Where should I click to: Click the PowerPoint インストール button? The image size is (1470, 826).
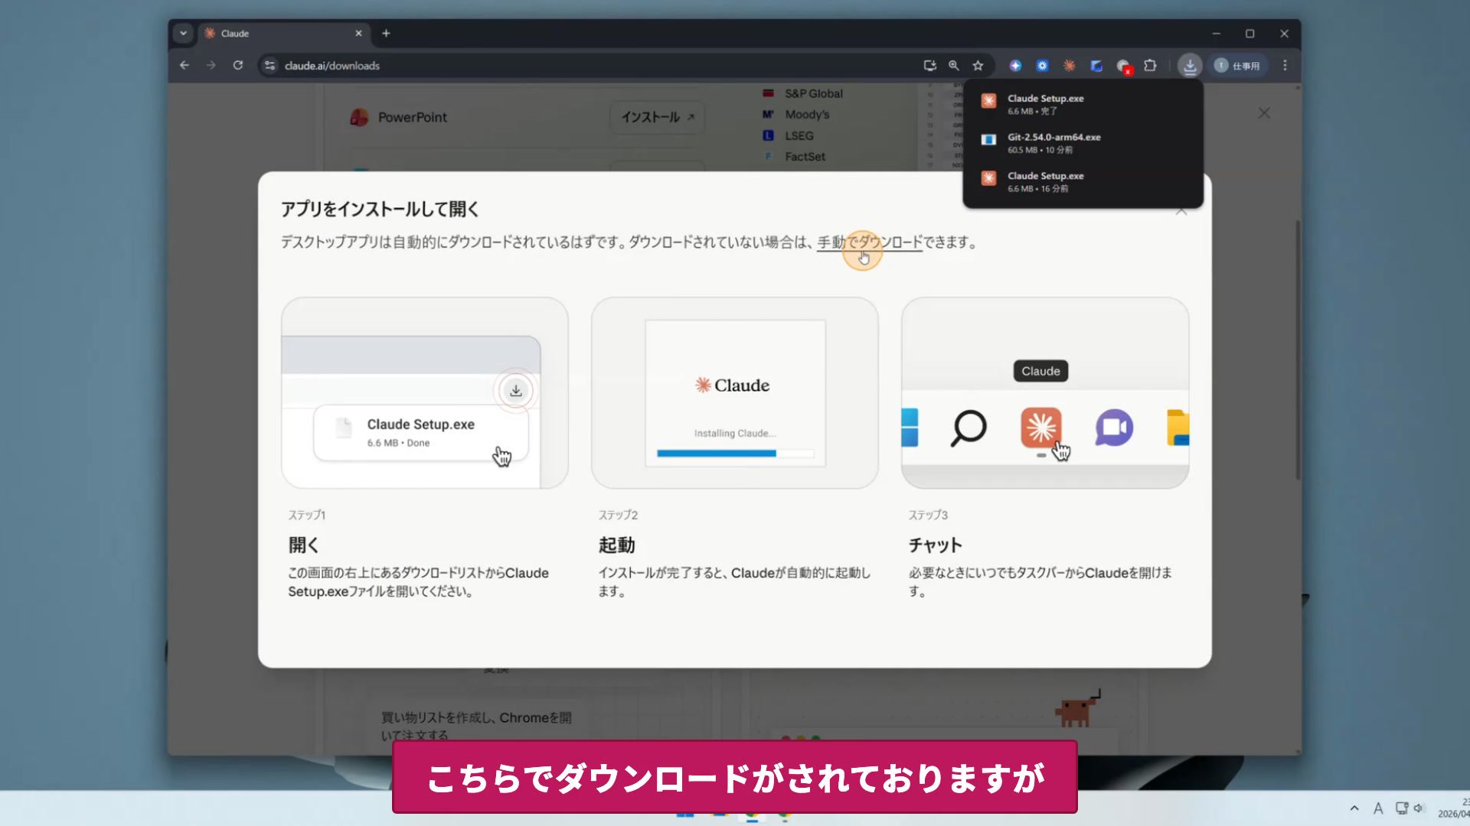pos(657,117)
